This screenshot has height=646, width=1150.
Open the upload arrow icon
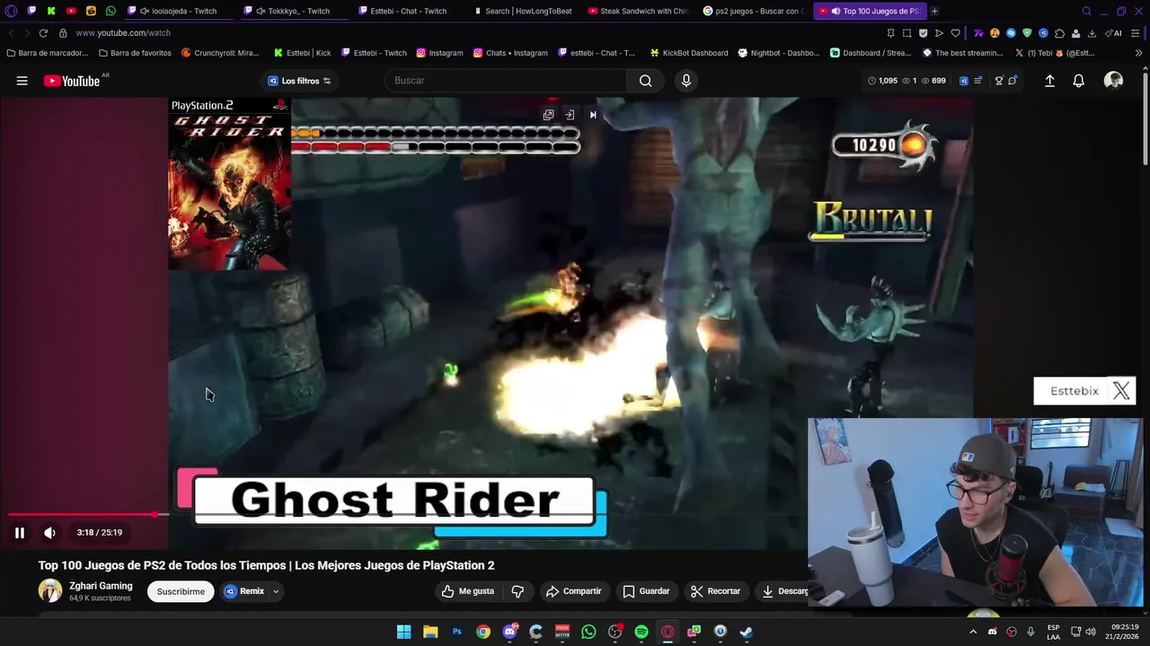pos(1049,81)
